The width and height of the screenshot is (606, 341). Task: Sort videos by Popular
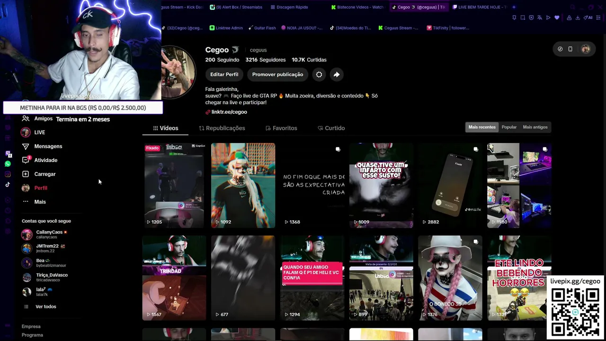(509, 127)
